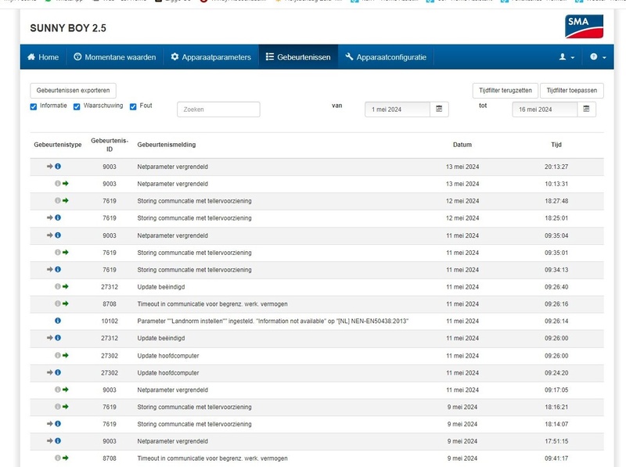Click 'Update hoofdcomputer' message at 09:26:00
Screen dimensions: 626x467
tap(168, 356)
